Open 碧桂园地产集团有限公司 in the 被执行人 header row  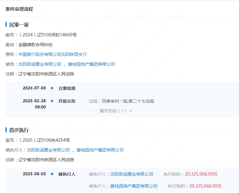tap(100, 150)
